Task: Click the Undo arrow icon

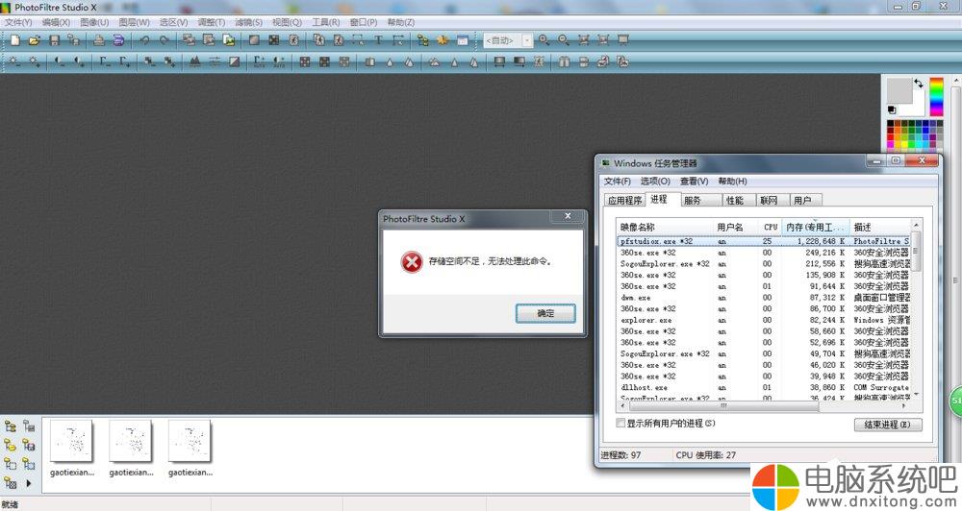Action: click(x=145, y=40)
